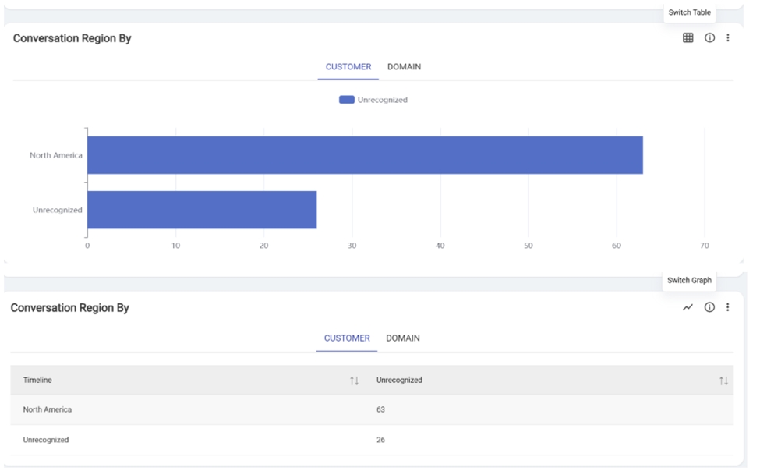This screenshot has height=471, width=760.
Task: Open info icon in chart panel
Action: point(709,37)
